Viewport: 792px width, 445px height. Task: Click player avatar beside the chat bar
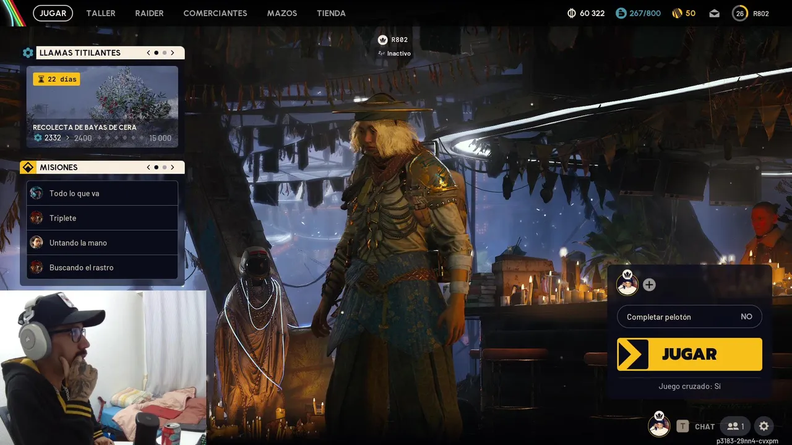click(x=659, y=425)
